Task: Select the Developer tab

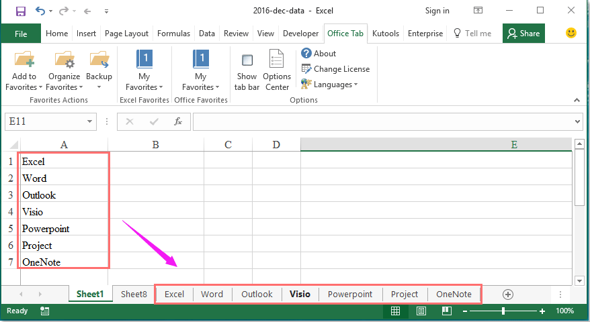Action: click(x=300, y=34)
